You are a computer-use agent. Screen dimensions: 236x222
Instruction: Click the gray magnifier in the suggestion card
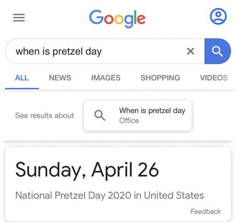pyautogui.click(x=100, y=116)
